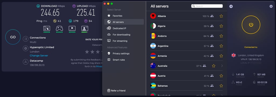This screenshot has height=97, width=276.
Task: Open the Dedicated IP section
Action: (x=124, y=28)
